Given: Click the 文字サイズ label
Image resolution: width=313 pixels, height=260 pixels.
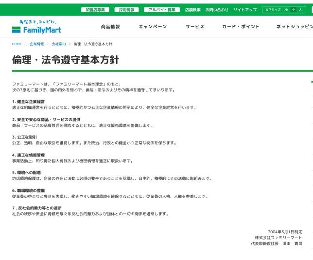Looking at the screenshot, I should coord(273,10).
